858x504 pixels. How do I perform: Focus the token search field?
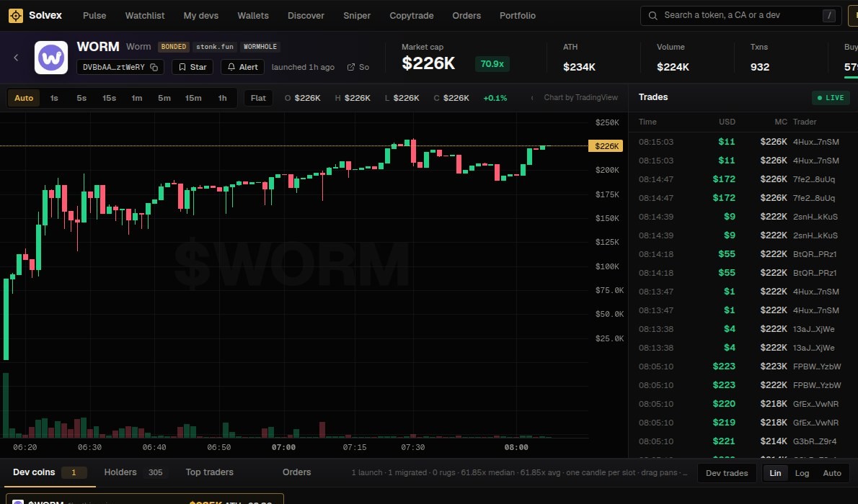point(741,15)
